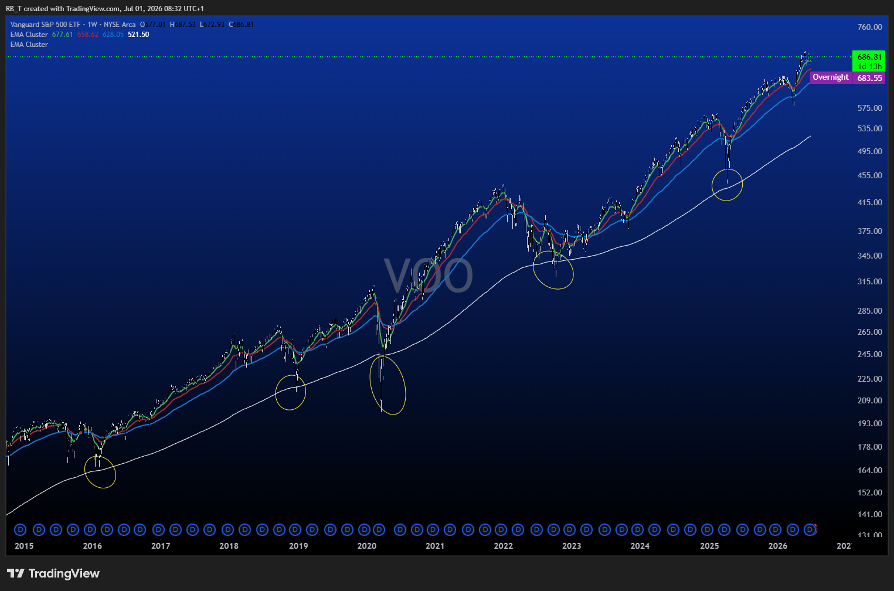Click the 225.00 price axis label
The height and width of the screenshot is (591, 894).
(x=869, y=379)
